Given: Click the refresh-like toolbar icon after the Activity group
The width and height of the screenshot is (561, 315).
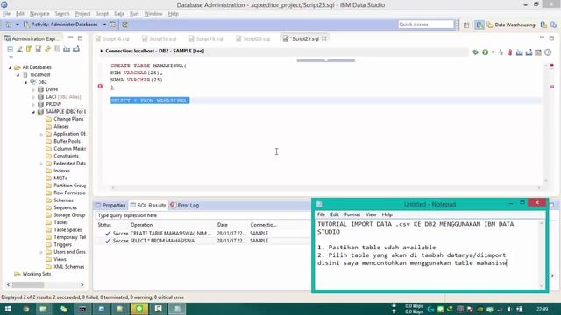Looking at the screenshot, I should [x=125, y=24].
